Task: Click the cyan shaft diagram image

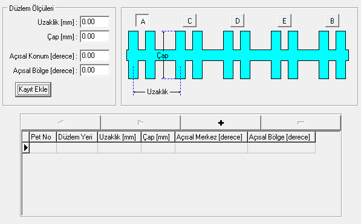Action: click(238, 55)
